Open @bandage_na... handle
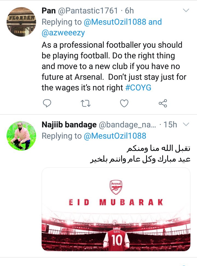197x266 pixels. pos(127,125)
